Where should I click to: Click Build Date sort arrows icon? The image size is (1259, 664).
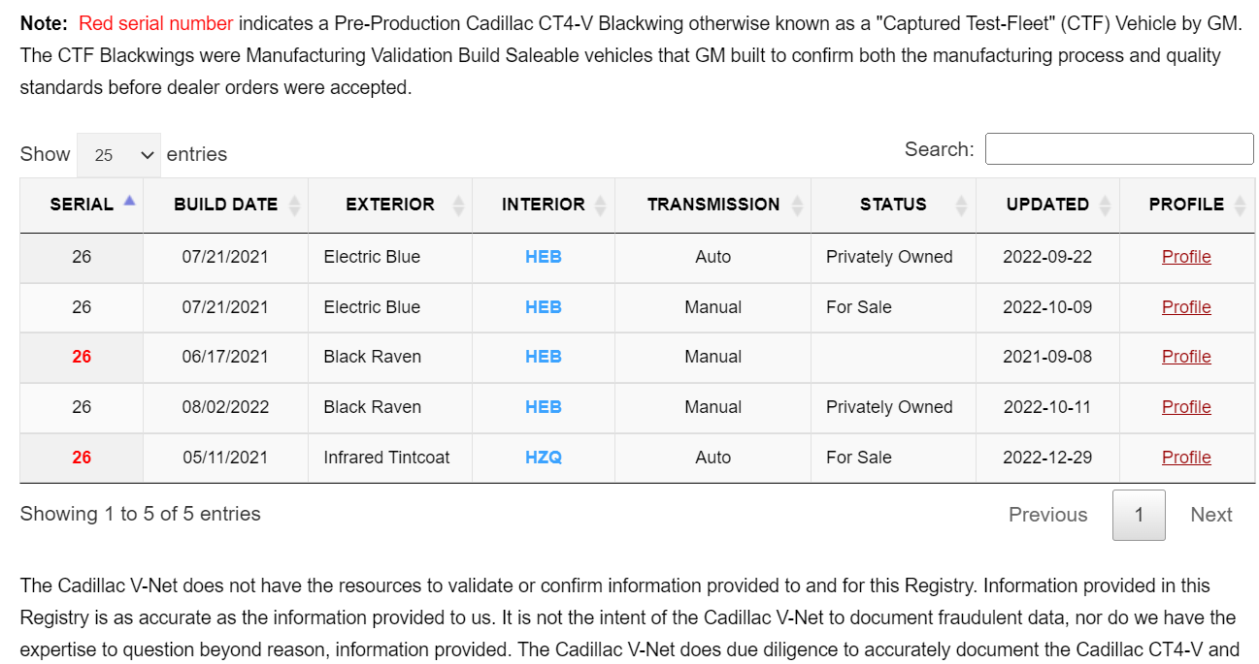pos(294,205)
